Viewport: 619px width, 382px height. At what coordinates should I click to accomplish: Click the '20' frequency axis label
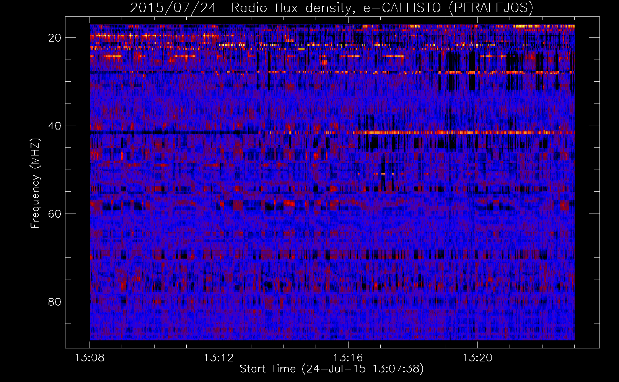pyautogui.click(x=55, y=38)
